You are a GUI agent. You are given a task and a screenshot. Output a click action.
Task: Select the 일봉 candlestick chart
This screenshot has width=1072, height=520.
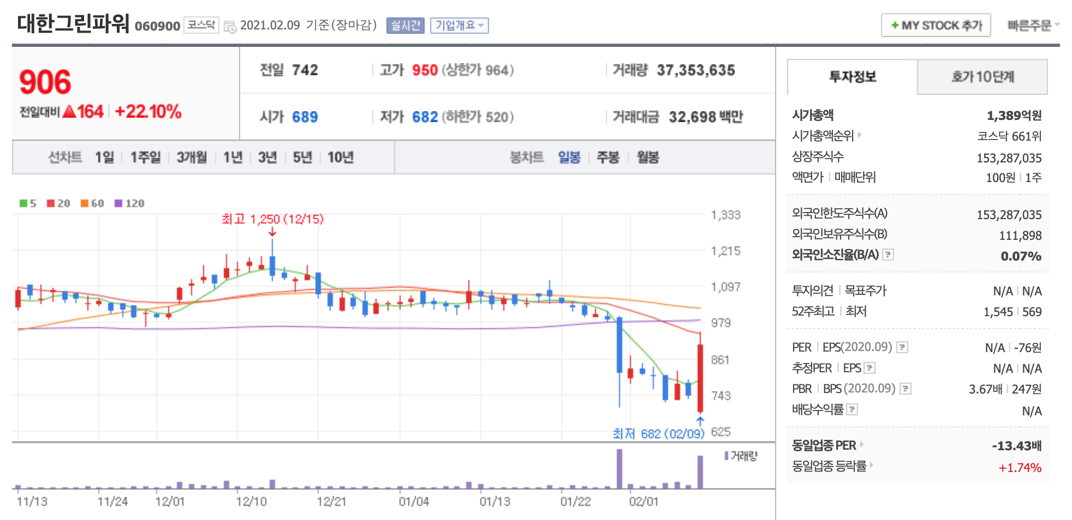pos(569,158)
